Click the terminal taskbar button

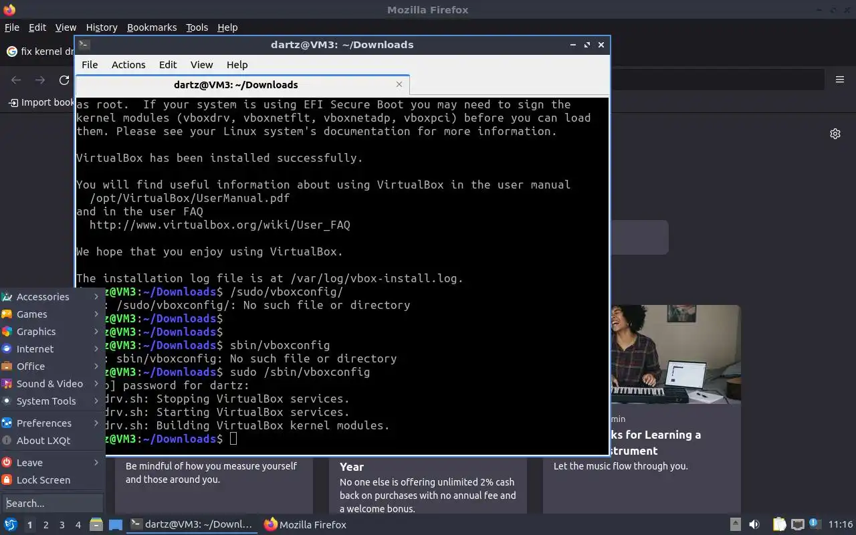(191, 525)
